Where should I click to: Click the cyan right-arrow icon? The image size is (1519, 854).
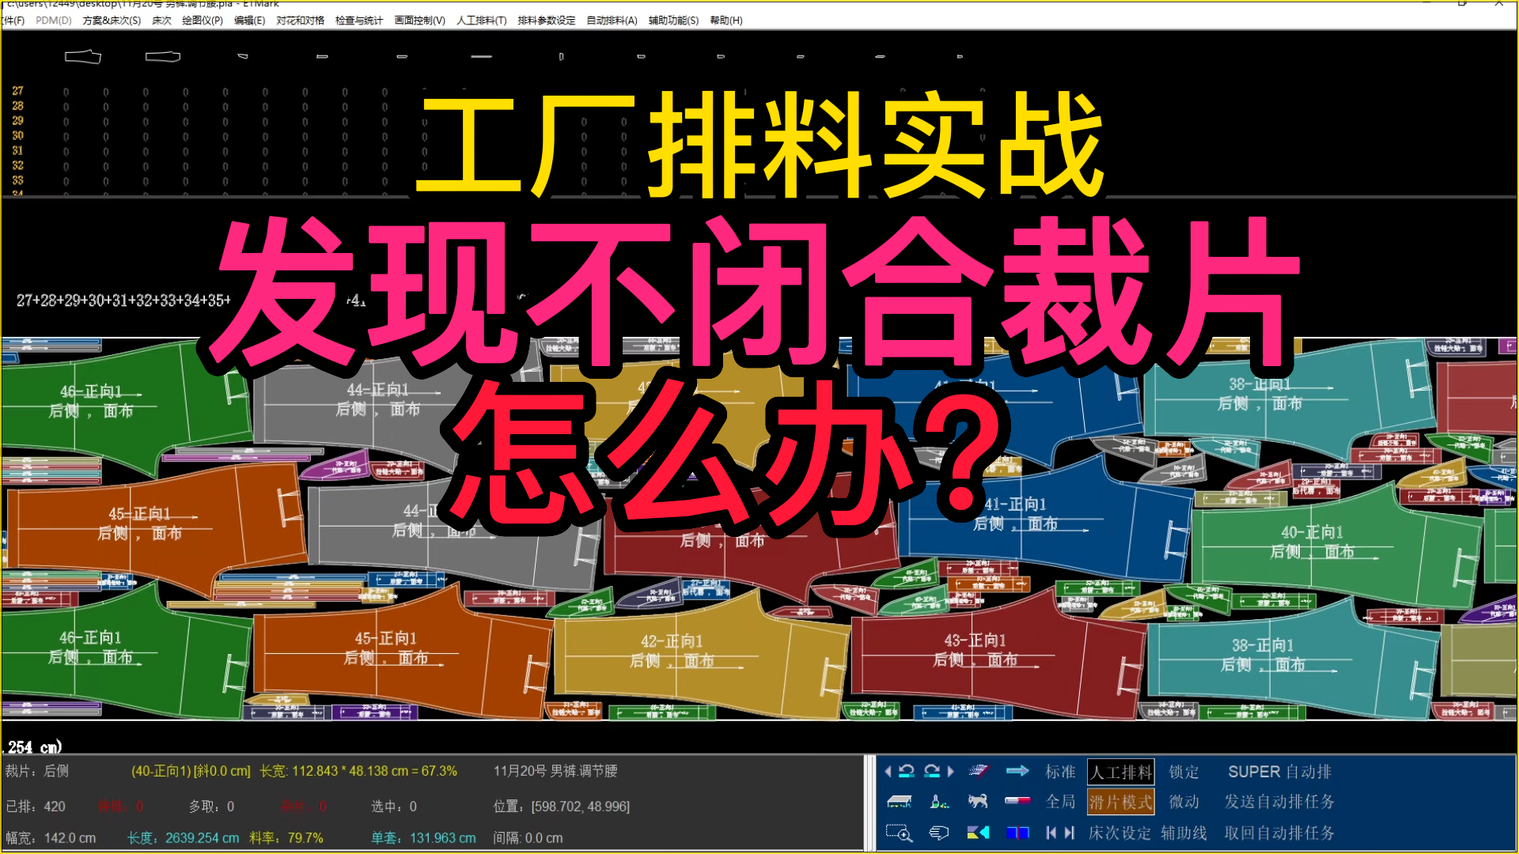coord(1017,771)
